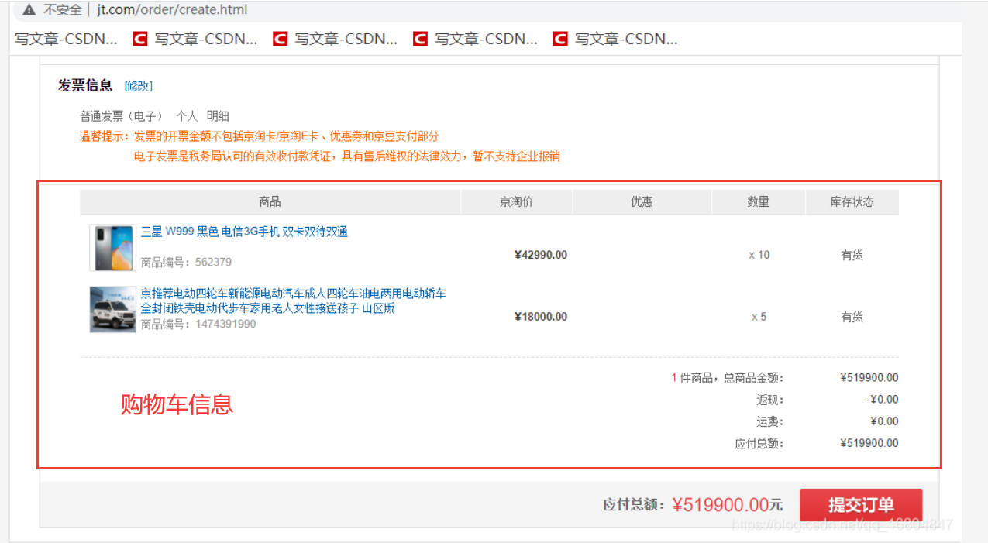
Task: Click the 返现 value -¥0.00
Action: click(883, 400)
